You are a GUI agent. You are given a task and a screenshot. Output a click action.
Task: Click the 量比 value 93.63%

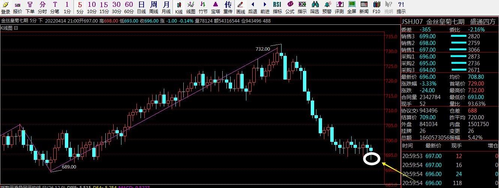477,104
